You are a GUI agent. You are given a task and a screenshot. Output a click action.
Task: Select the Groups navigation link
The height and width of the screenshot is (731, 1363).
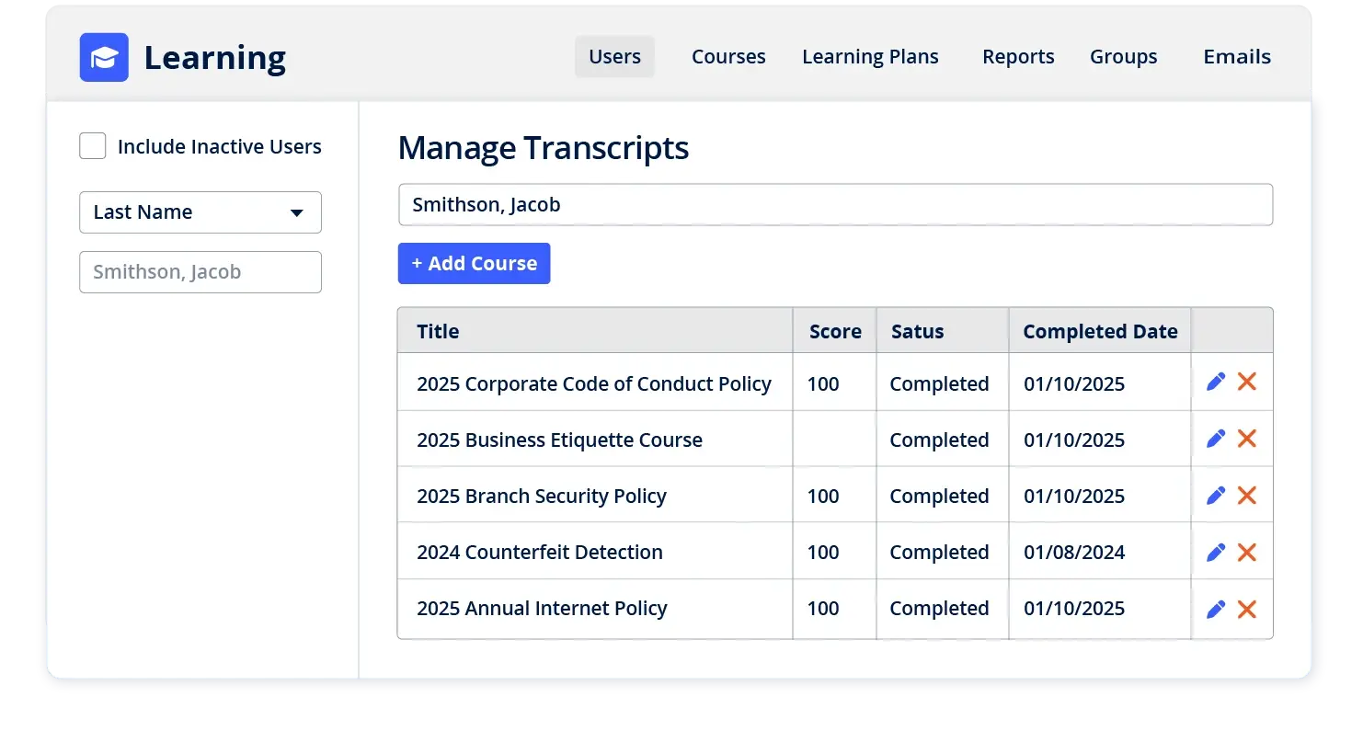[1123, 56]
